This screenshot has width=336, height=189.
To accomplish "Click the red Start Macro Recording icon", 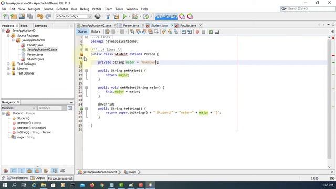I will pos(197,31).
